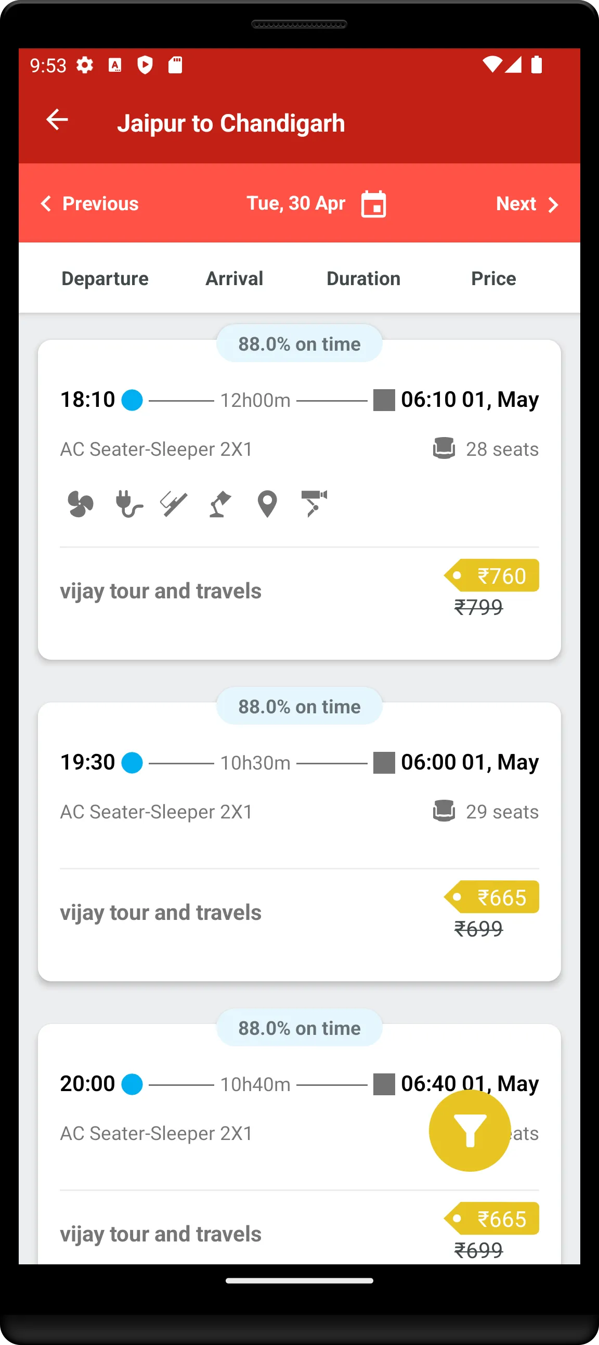
Task: Go to Next day
Action: [x=527, y=203]
